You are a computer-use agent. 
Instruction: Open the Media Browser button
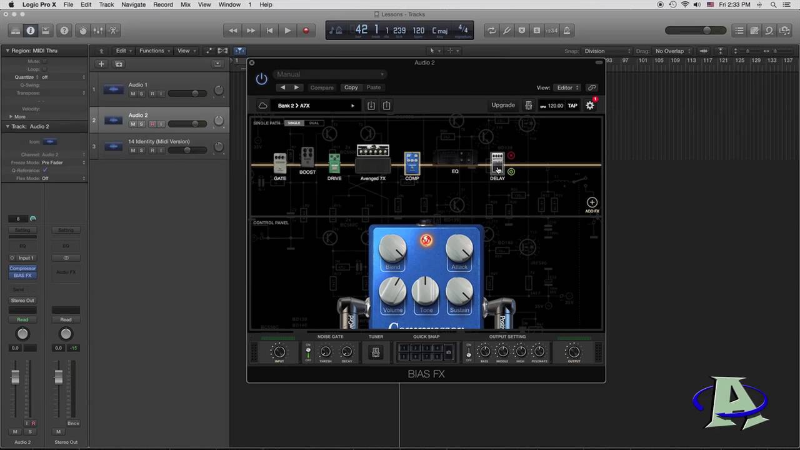(784, 30)
